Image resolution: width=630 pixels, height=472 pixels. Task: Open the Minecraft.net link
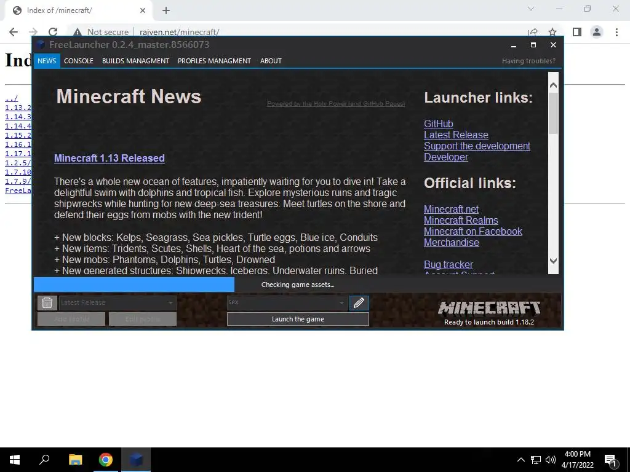451,210
